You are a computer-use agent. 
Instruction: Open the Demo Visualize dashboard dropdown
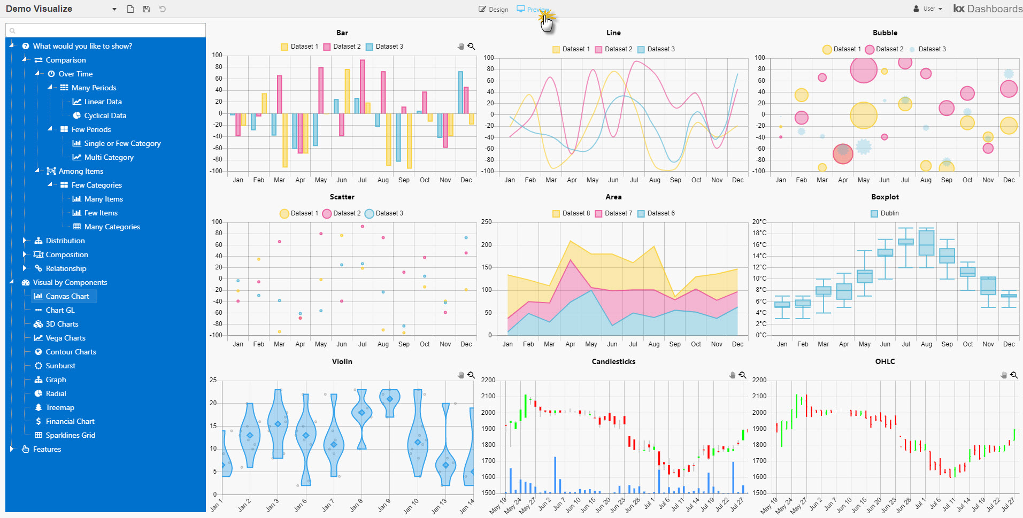114,9
